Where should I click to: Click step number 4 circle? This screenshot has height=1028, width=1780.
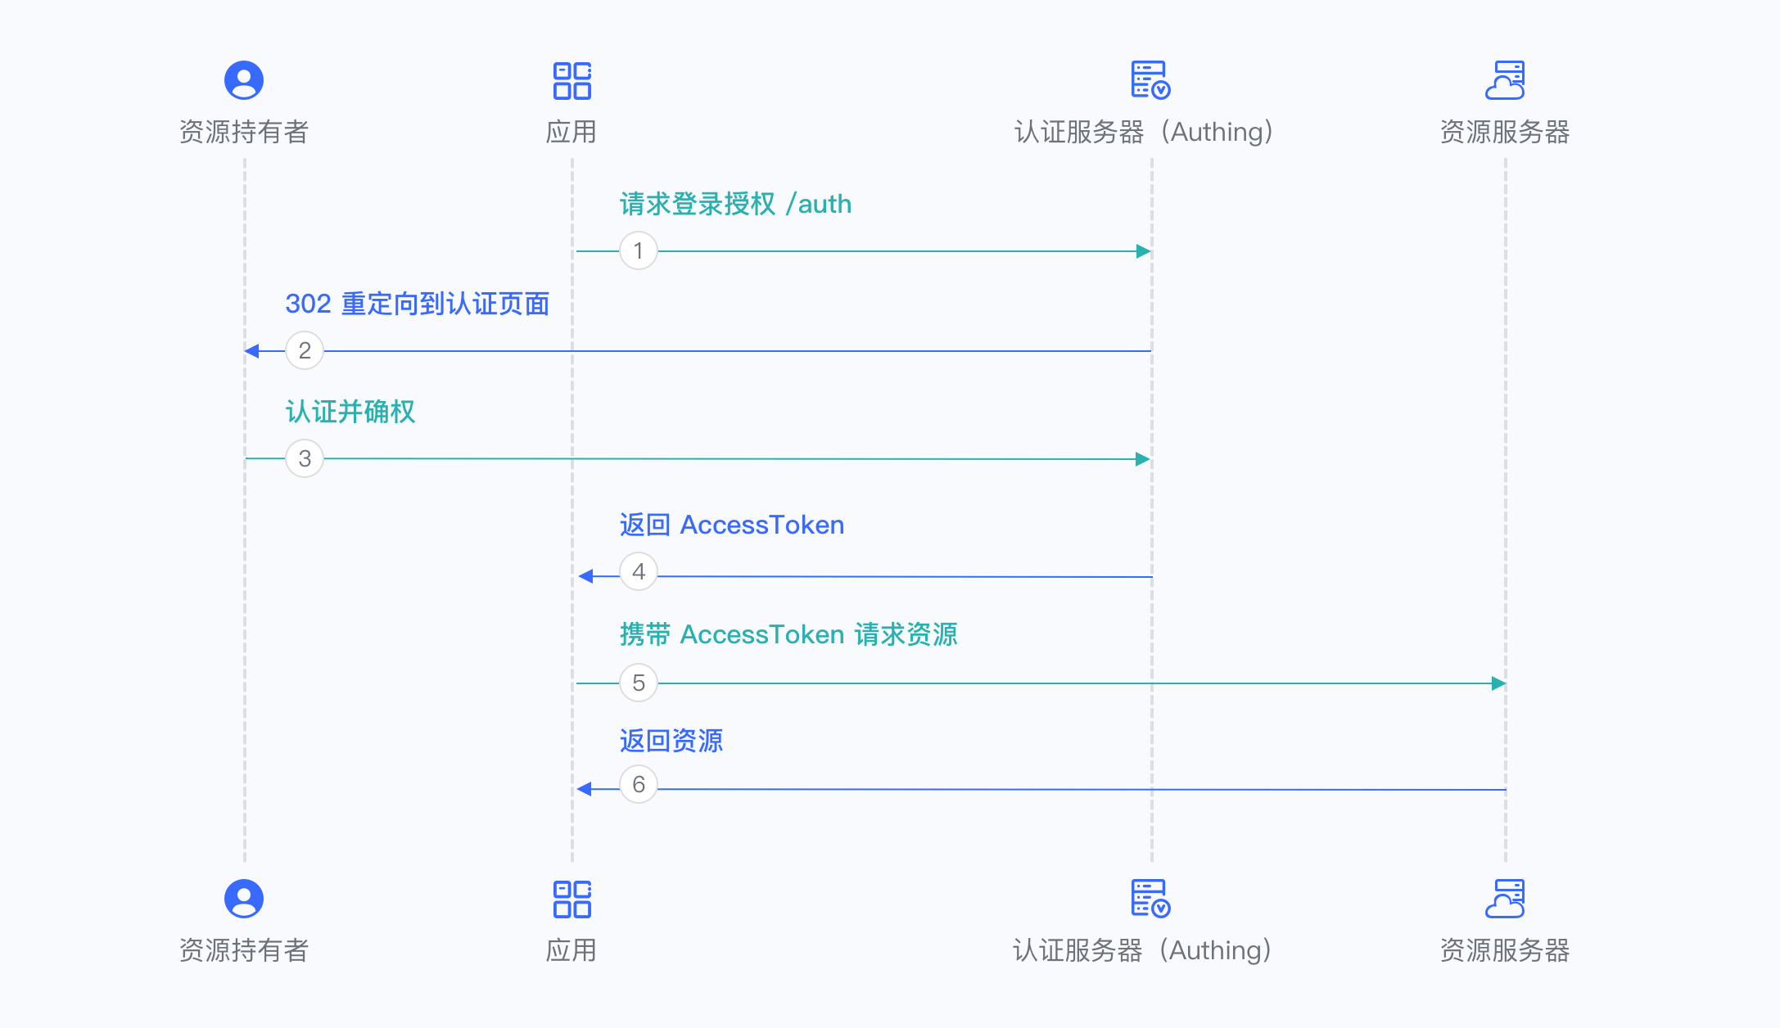tap(639, 571)
